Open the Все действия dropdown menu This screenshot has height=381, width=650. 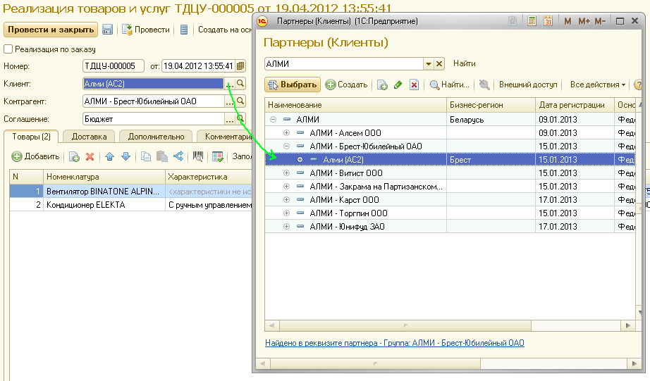tap(598, 85)
